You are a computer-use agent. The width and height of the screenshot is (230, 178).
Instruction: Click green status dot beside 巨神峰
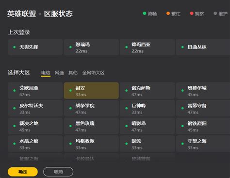coord(127,108)
